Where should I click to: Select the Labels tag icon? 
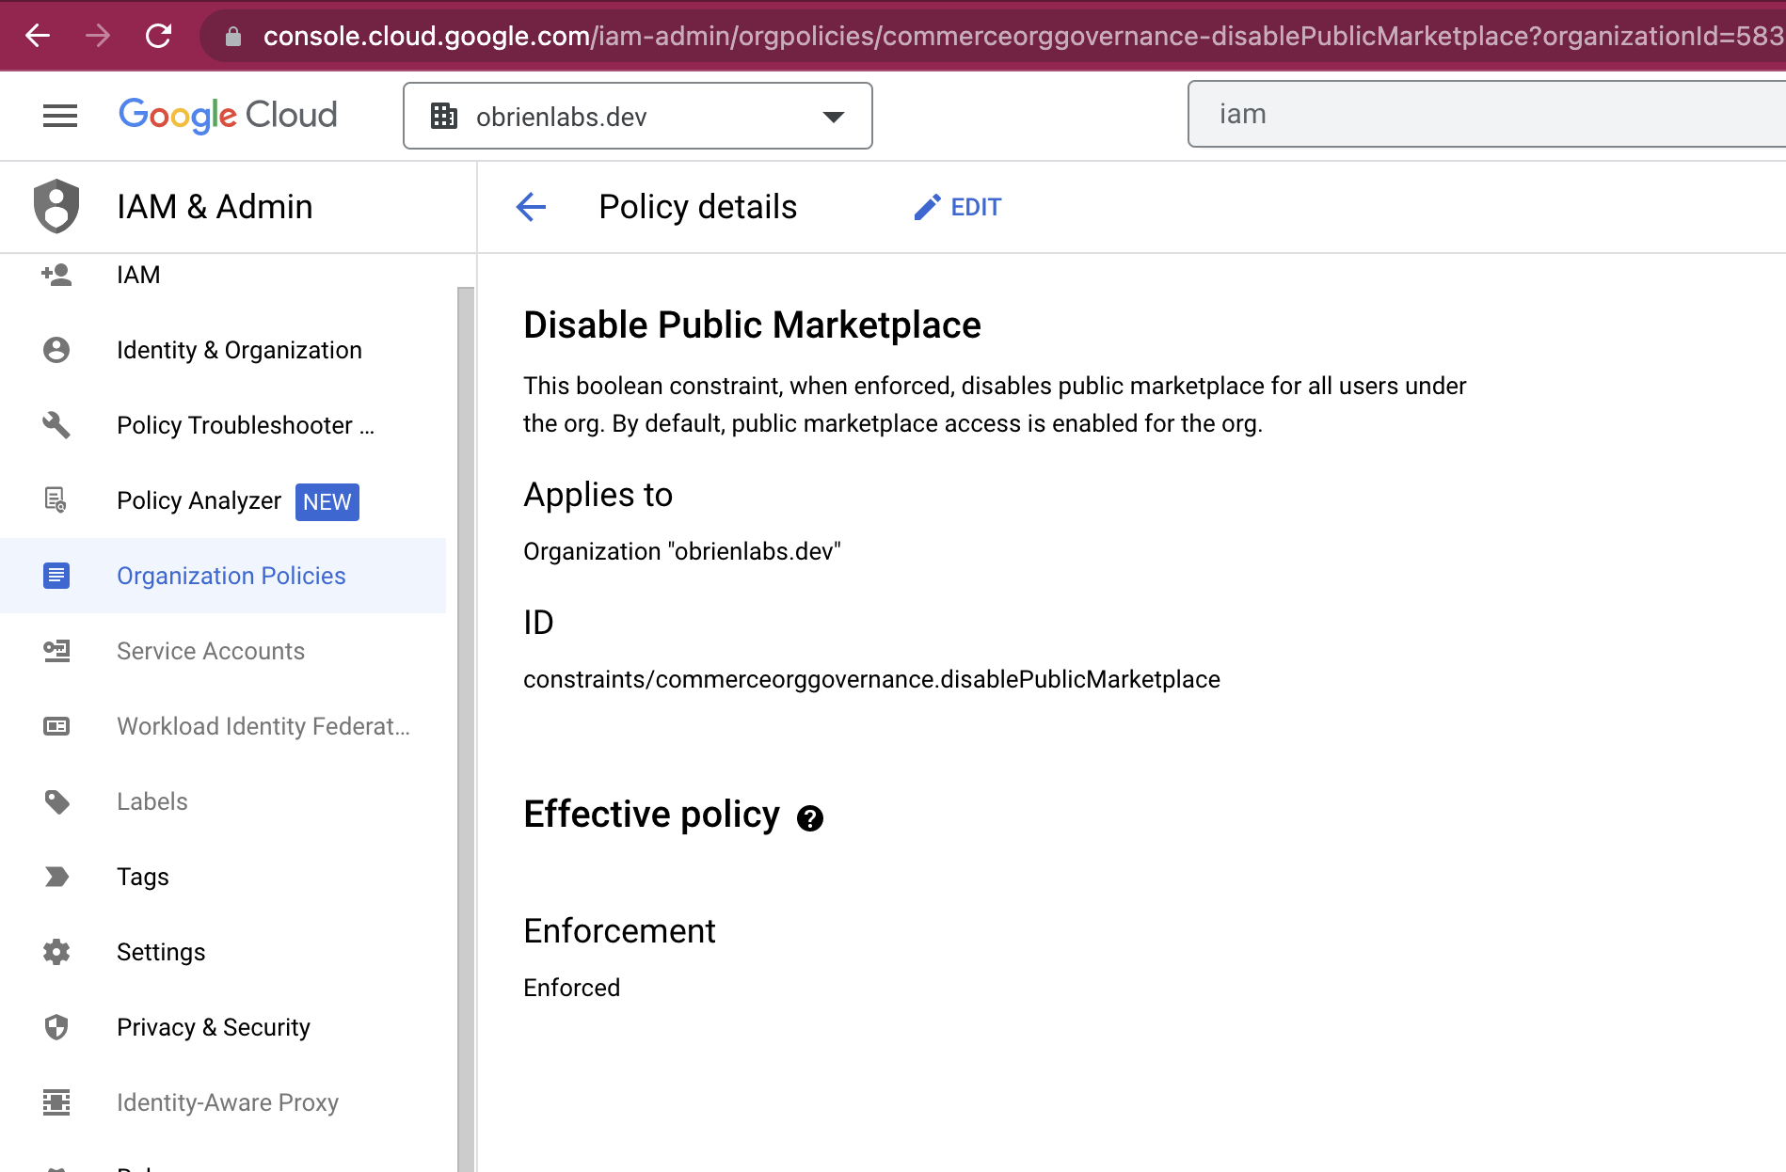56,801
